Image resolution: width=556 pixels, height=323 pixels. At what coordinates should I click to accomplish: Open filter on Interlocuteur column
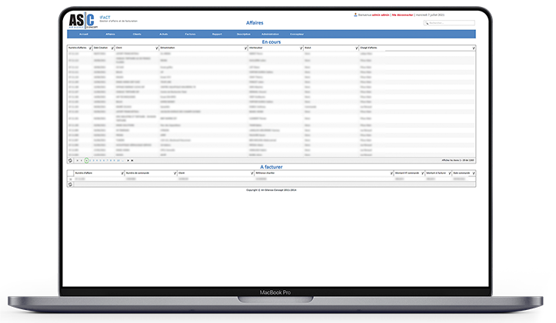pos(301,48)
